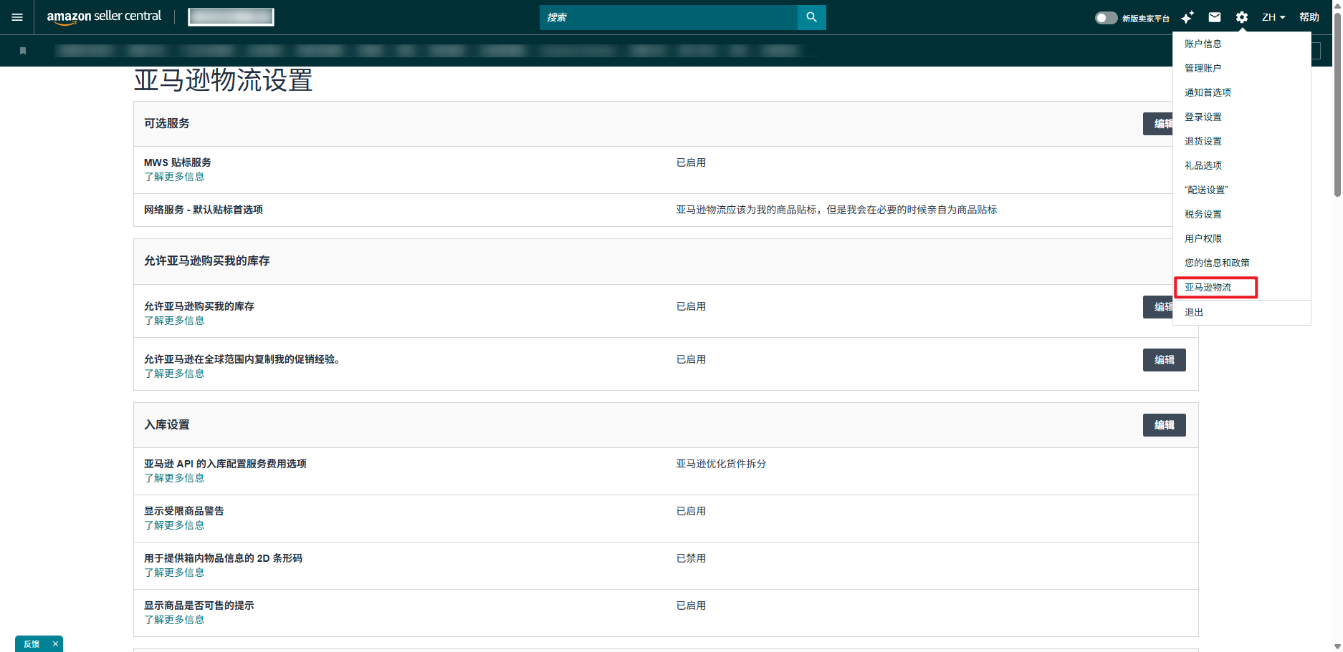Image resolution: width=1343 pixels, height=652 pixels.
Task: Expand the ZH language dropdown
Action: coord(1273,17)
